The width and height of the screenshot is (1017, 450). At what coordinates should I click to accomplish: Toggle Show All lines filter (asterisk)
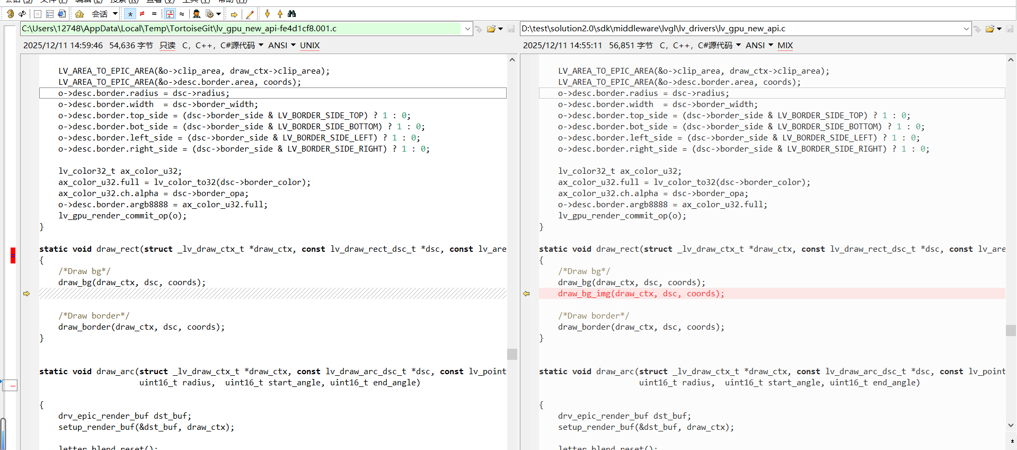(130, 14)
